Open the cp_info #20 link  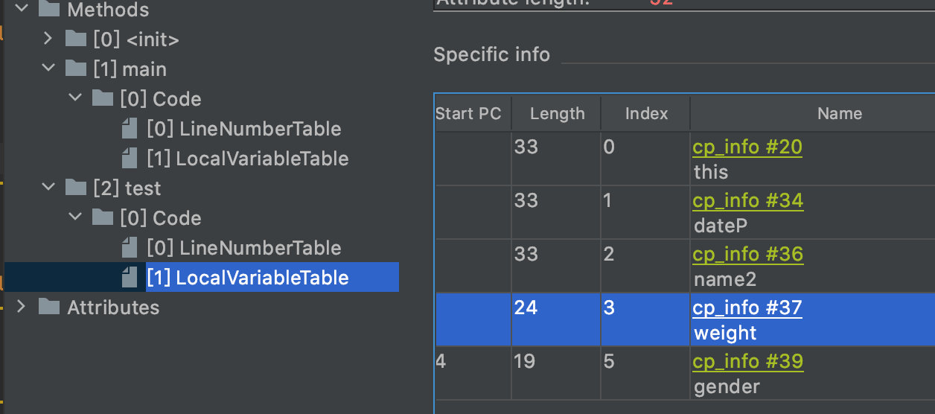click(747, 147)
